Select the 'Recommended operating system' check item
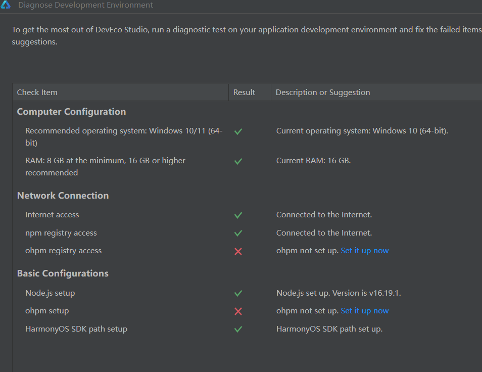Viewport: 482px width, 372px height. coord(124,136)
